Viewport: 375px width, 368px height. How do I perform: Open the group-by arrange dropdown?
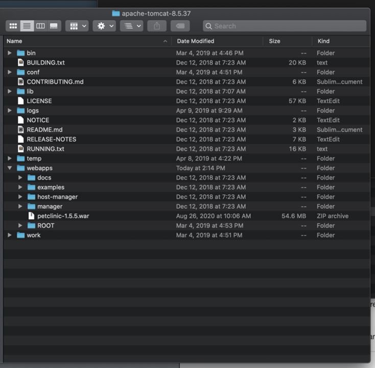[77, 26]
